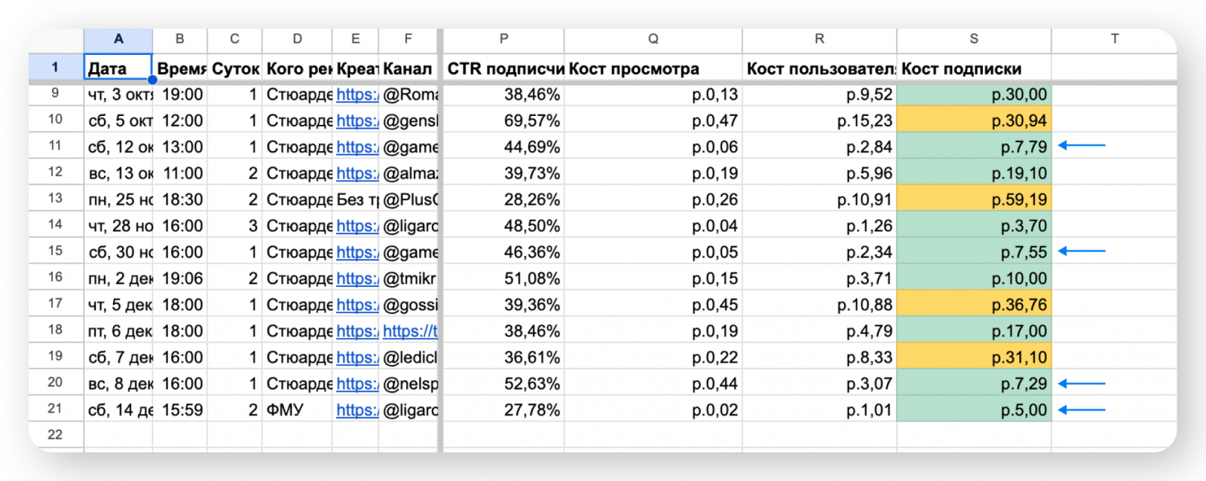Select column P header

pos(503,39)
